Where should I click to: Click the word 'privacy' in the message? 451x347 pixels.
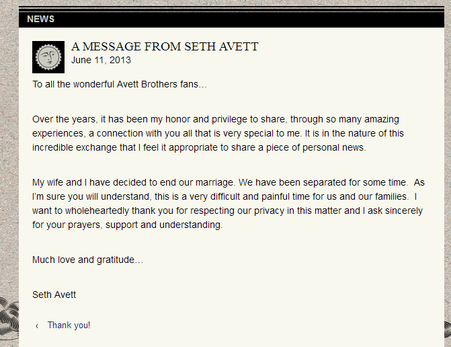tap(269, 210)
